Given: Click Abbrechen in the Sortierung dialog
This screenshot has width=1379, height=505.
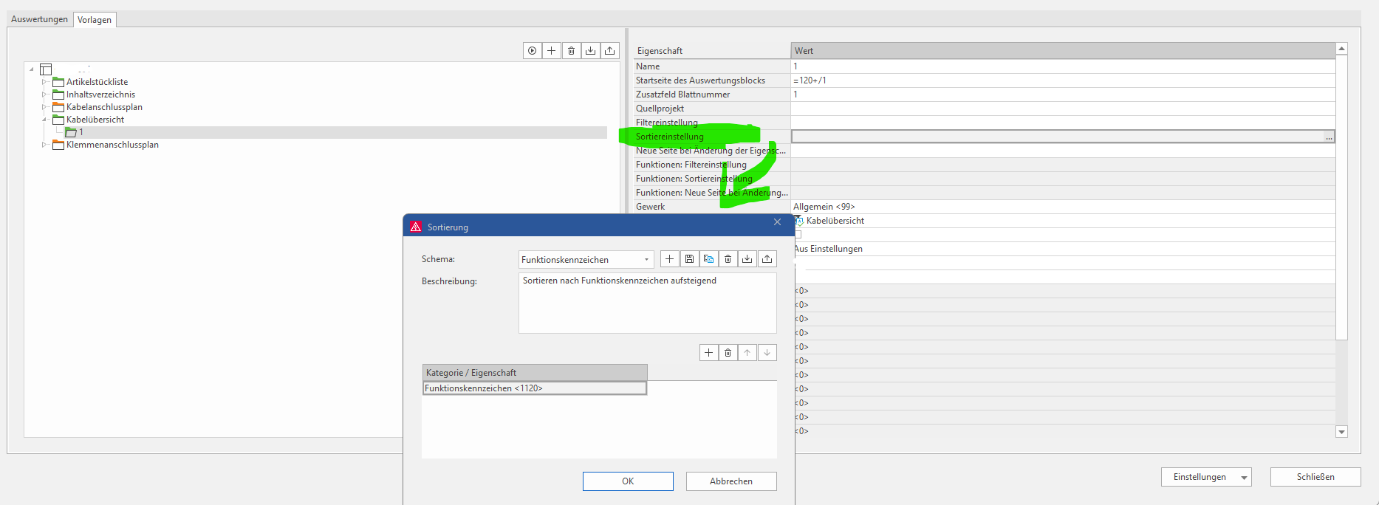Looking at the screenshot, I should [731, 481].
